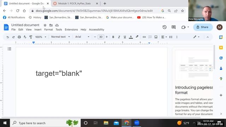This screenshot has height=127, width=226.
Task: Open Calendar in side panel
Action: coord(221,37)
